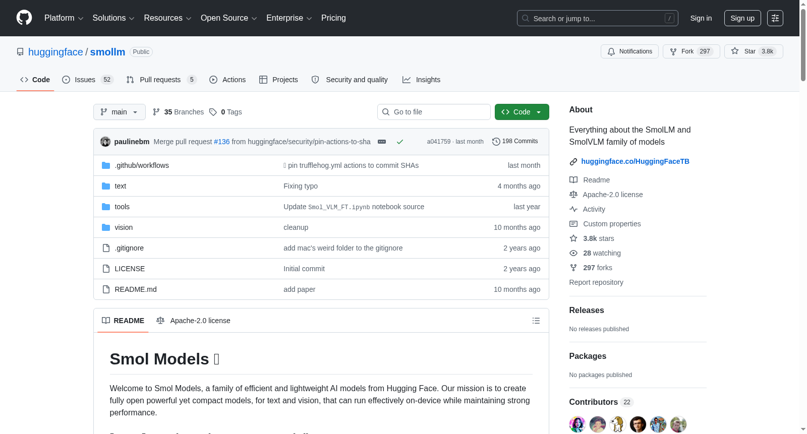The width and height of the screenshot is (807, 434).
Task: Click the Sign up button
Action: [742, 18]
